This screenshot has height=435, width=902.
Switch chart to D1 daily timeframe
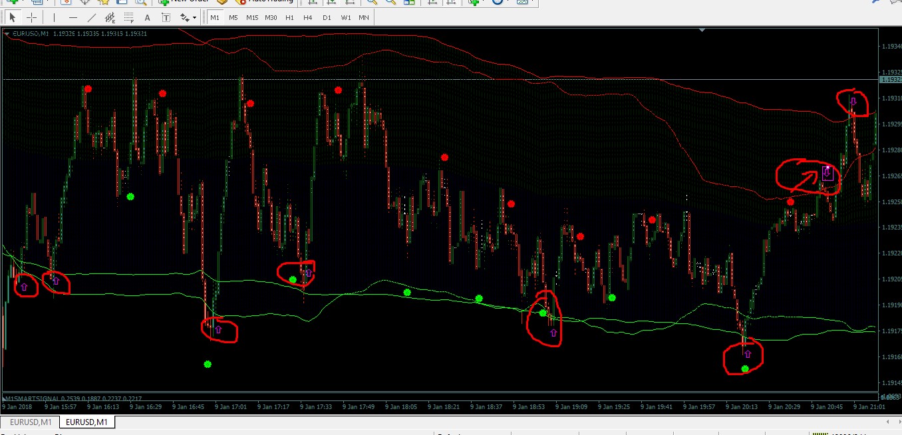tap(327, 17)
